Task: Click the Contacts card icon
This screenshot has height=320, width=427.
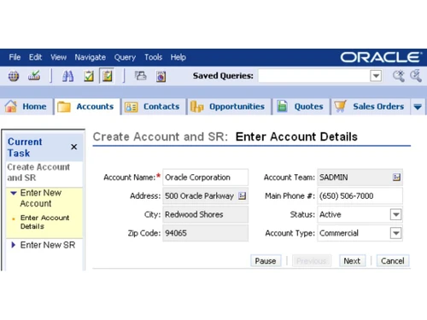Action: pos(132,107)
